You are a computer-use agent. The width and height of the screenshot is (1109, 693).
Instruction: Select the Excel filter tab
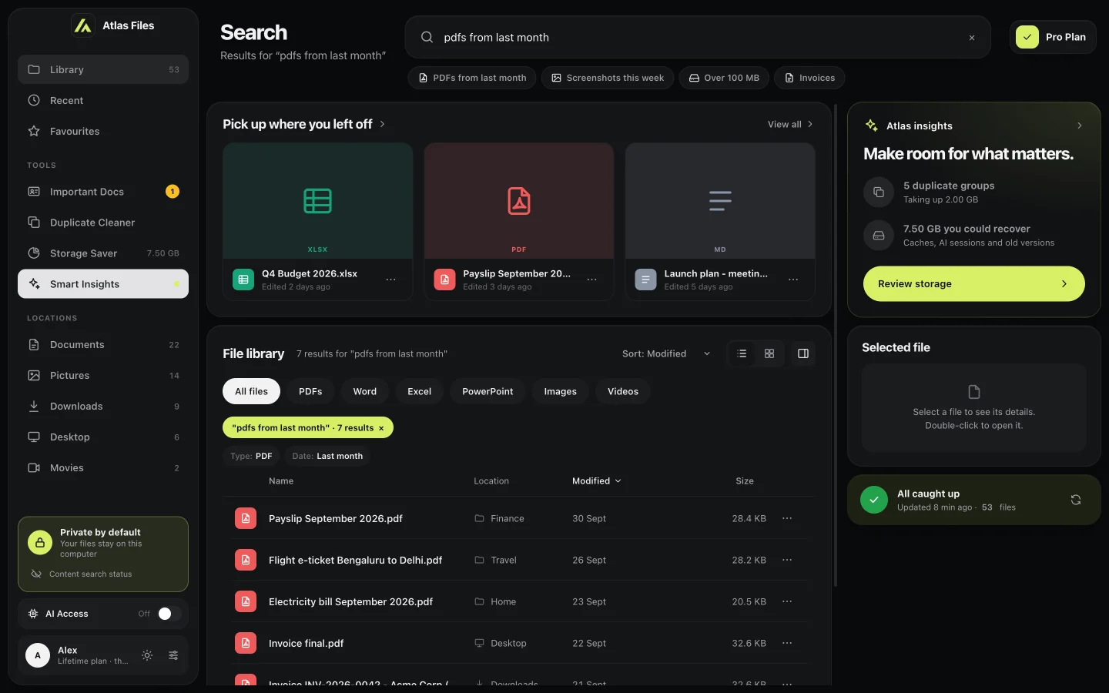coord(419,391)
